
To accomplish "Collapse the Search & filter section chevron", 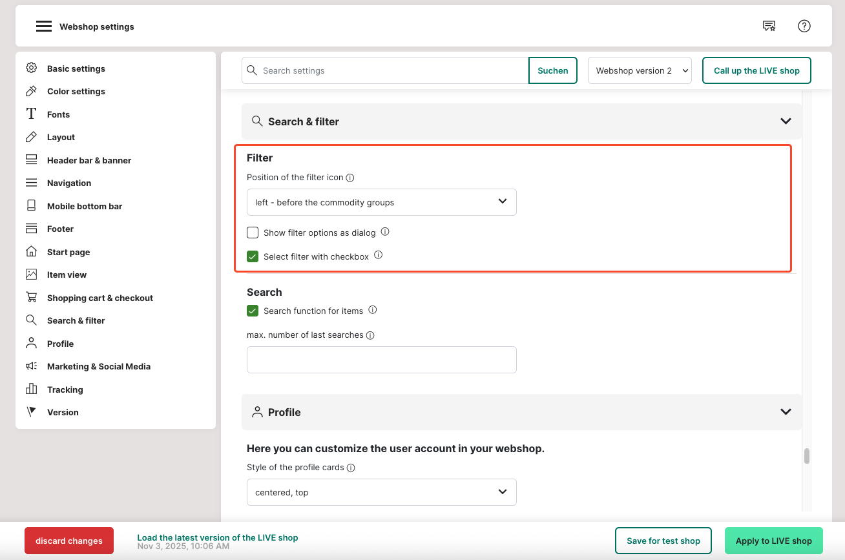I will click(x=786, y=121).
